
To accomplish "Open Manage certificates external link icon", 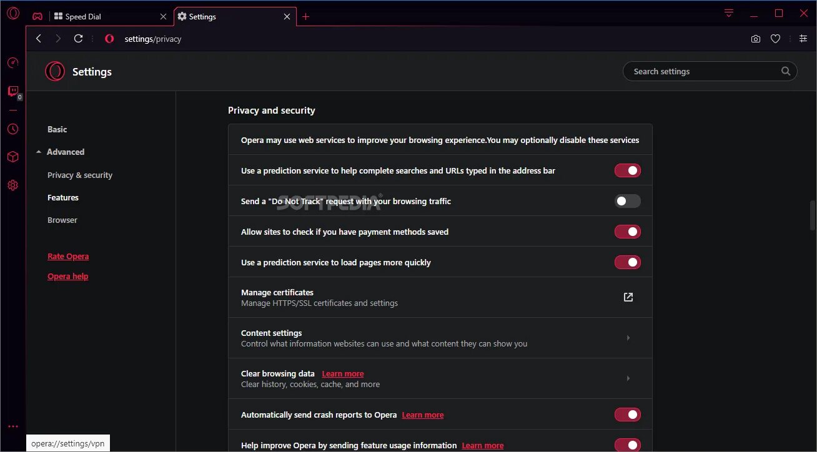I will click(628, 297).
